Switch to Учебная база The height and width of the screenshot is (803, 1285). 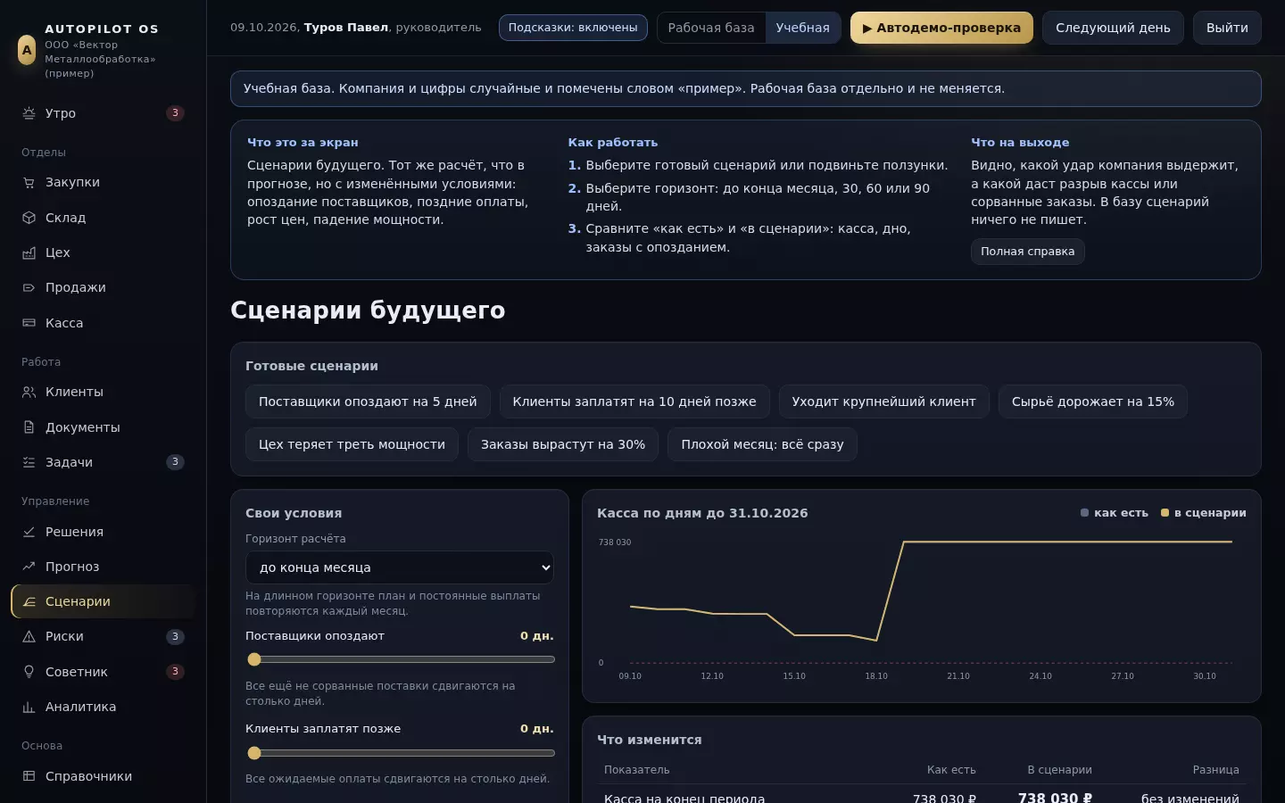802,28
